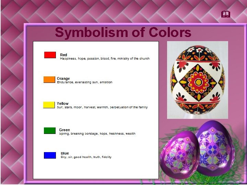Click text 'Sun, stars, moon, harvest, warmth'
Image resolution: width=247 pixels, height=185 pixels.
[83, 107]
